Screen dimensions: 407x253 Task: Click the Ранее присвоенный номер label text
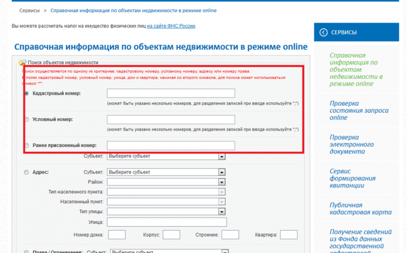(65, 145)
